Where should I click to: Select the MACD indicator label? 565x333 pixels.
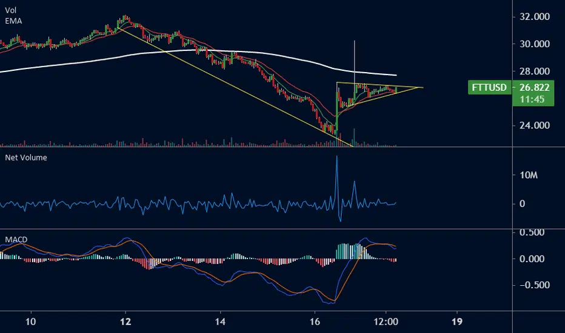coord(16,239)
